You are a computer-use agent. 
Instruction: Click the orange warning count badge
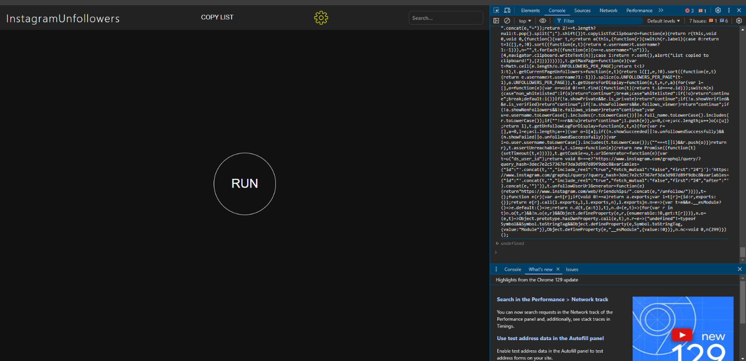pyautogui.click(x=702, y=10)
